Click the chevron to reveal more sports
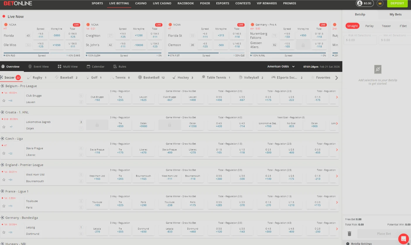Image resolution: width=411 pixels, height=245 pixels. [x=336, y=78]
